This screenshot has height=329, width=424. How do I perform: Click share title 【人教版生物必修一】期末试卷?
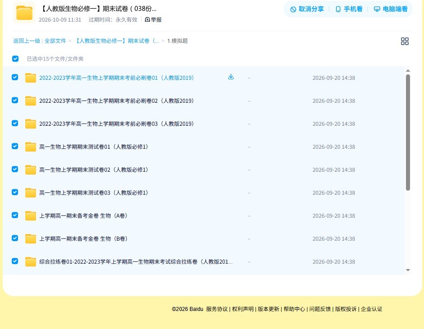click(98, 9)
